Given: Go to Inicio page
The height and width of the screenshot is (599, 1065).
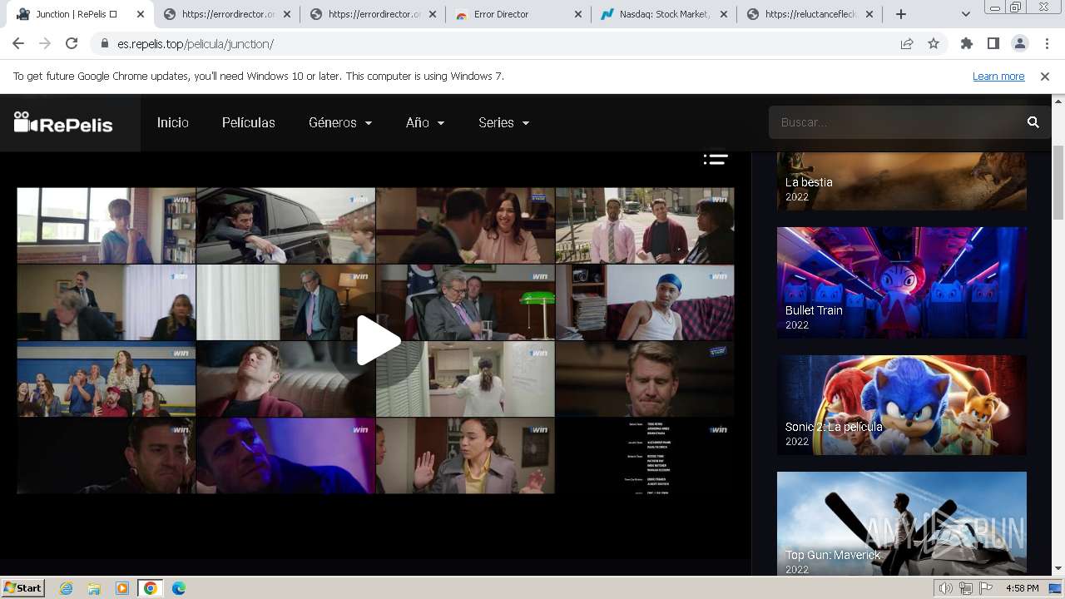Looking at the screenshot, I should 173,122.
